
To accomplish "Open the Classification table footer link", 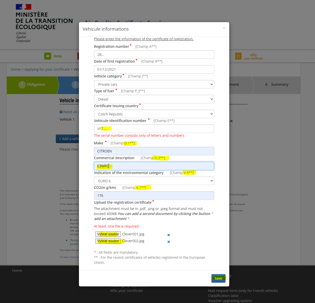I will click(223, 296).
